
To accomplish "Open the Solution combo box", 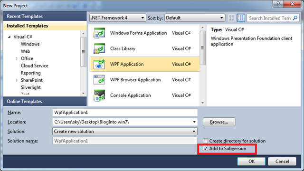I will click(x=125, y=132).
